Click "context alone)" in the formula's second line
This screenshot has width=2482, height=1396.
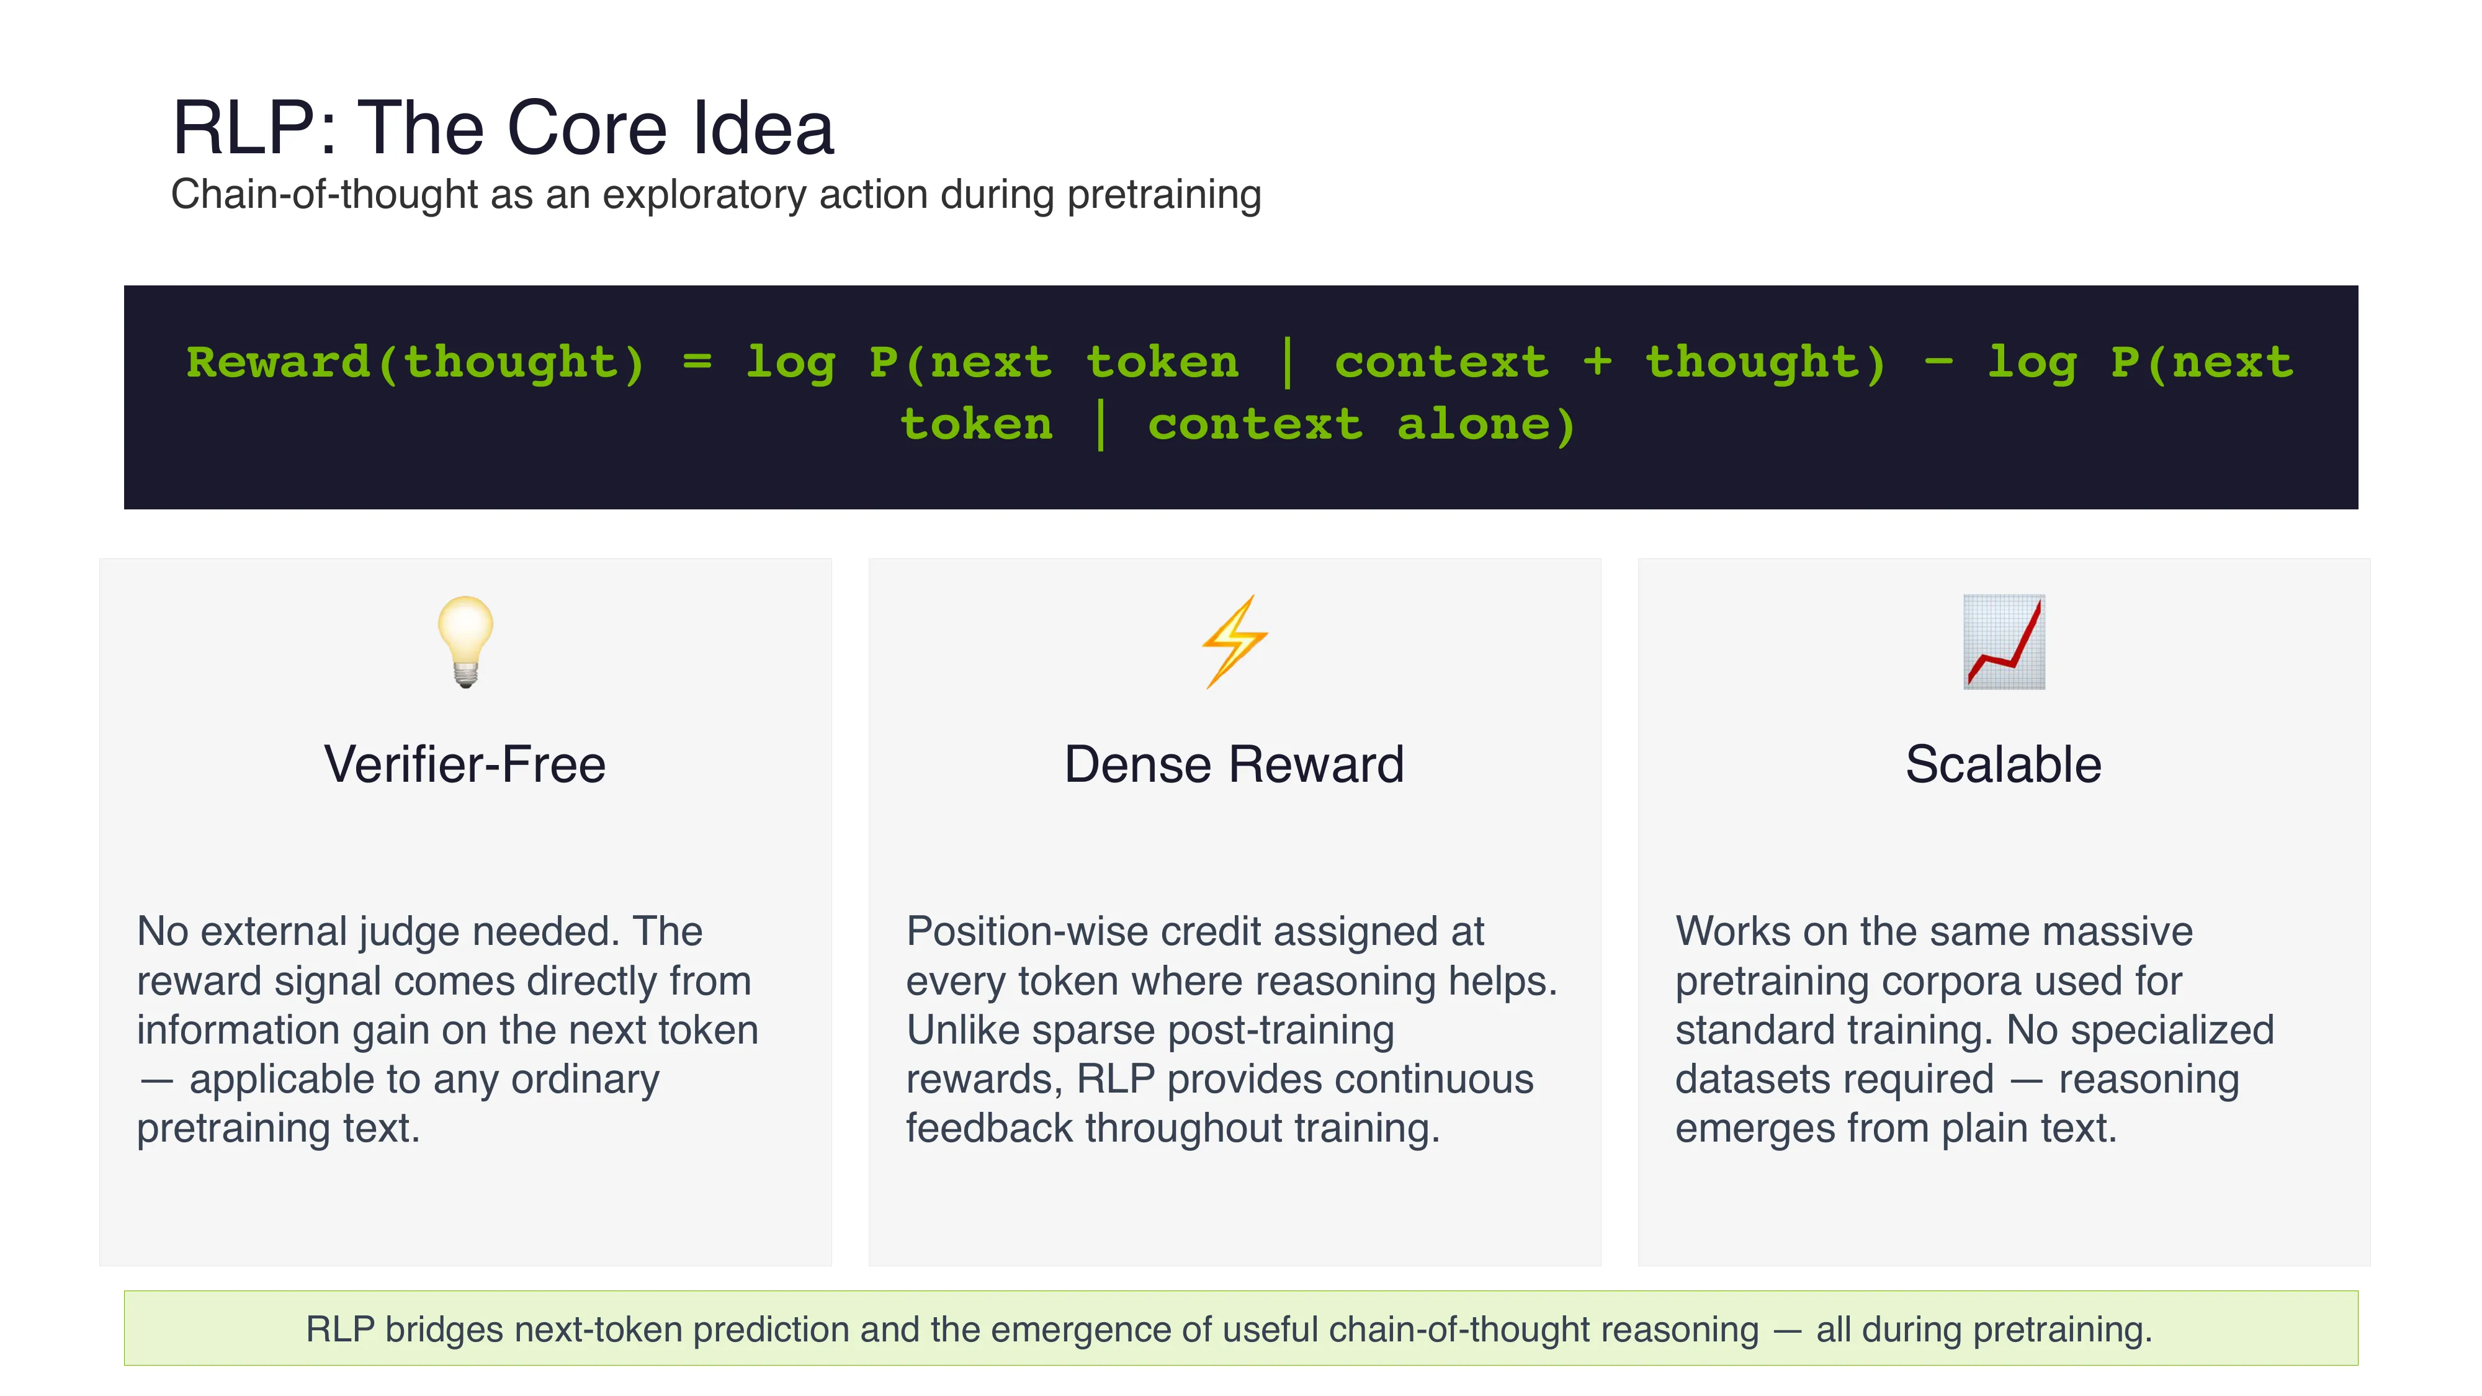(x=1361, y=425)
